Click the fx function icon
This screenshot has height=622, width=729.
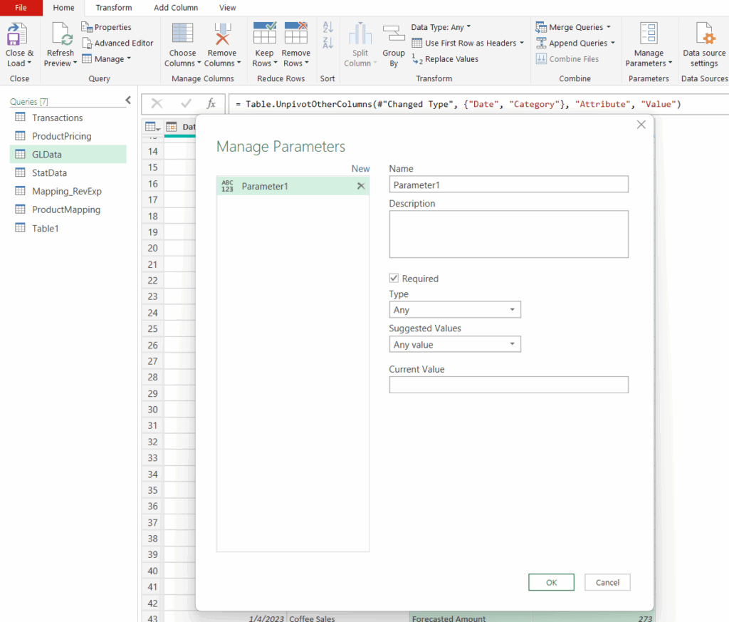pyautogui.click(x=211, y=103)
